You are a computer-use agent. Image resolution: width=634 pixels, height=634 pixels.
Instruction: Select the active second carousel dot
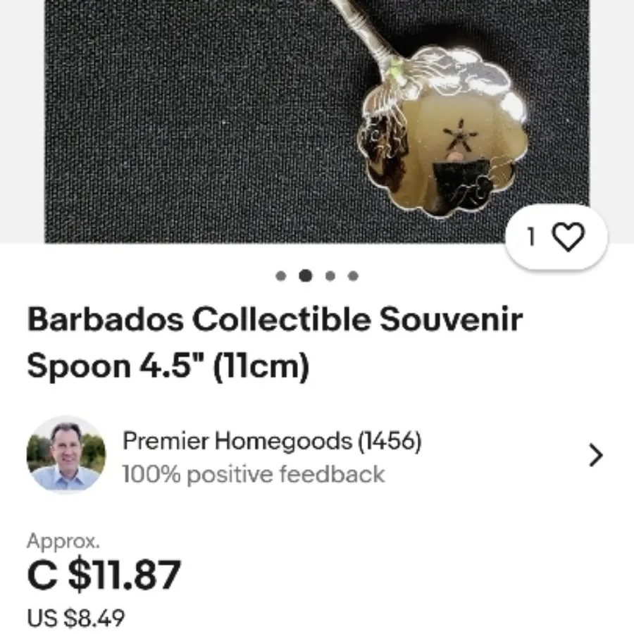[x=305, y=275]
